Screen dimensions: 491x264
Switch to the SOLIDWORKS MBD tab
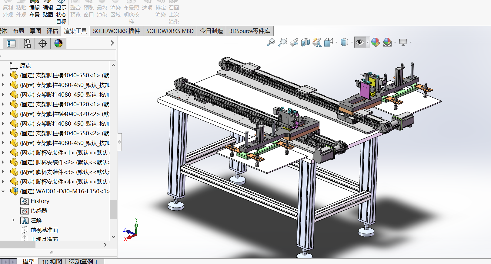[x=170, y=31]
